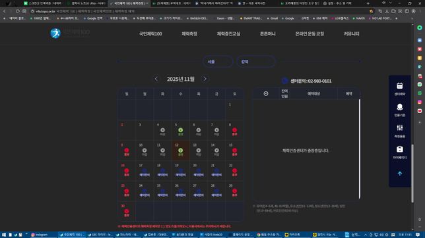The width and height of the screenshot is (425, 238).
Task: Click the 예약준비 marker on November 27
Action: 199,193
